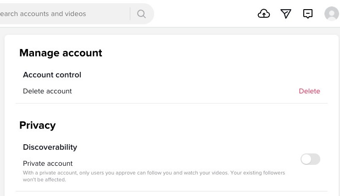Click the Privacy section heading

38,125
